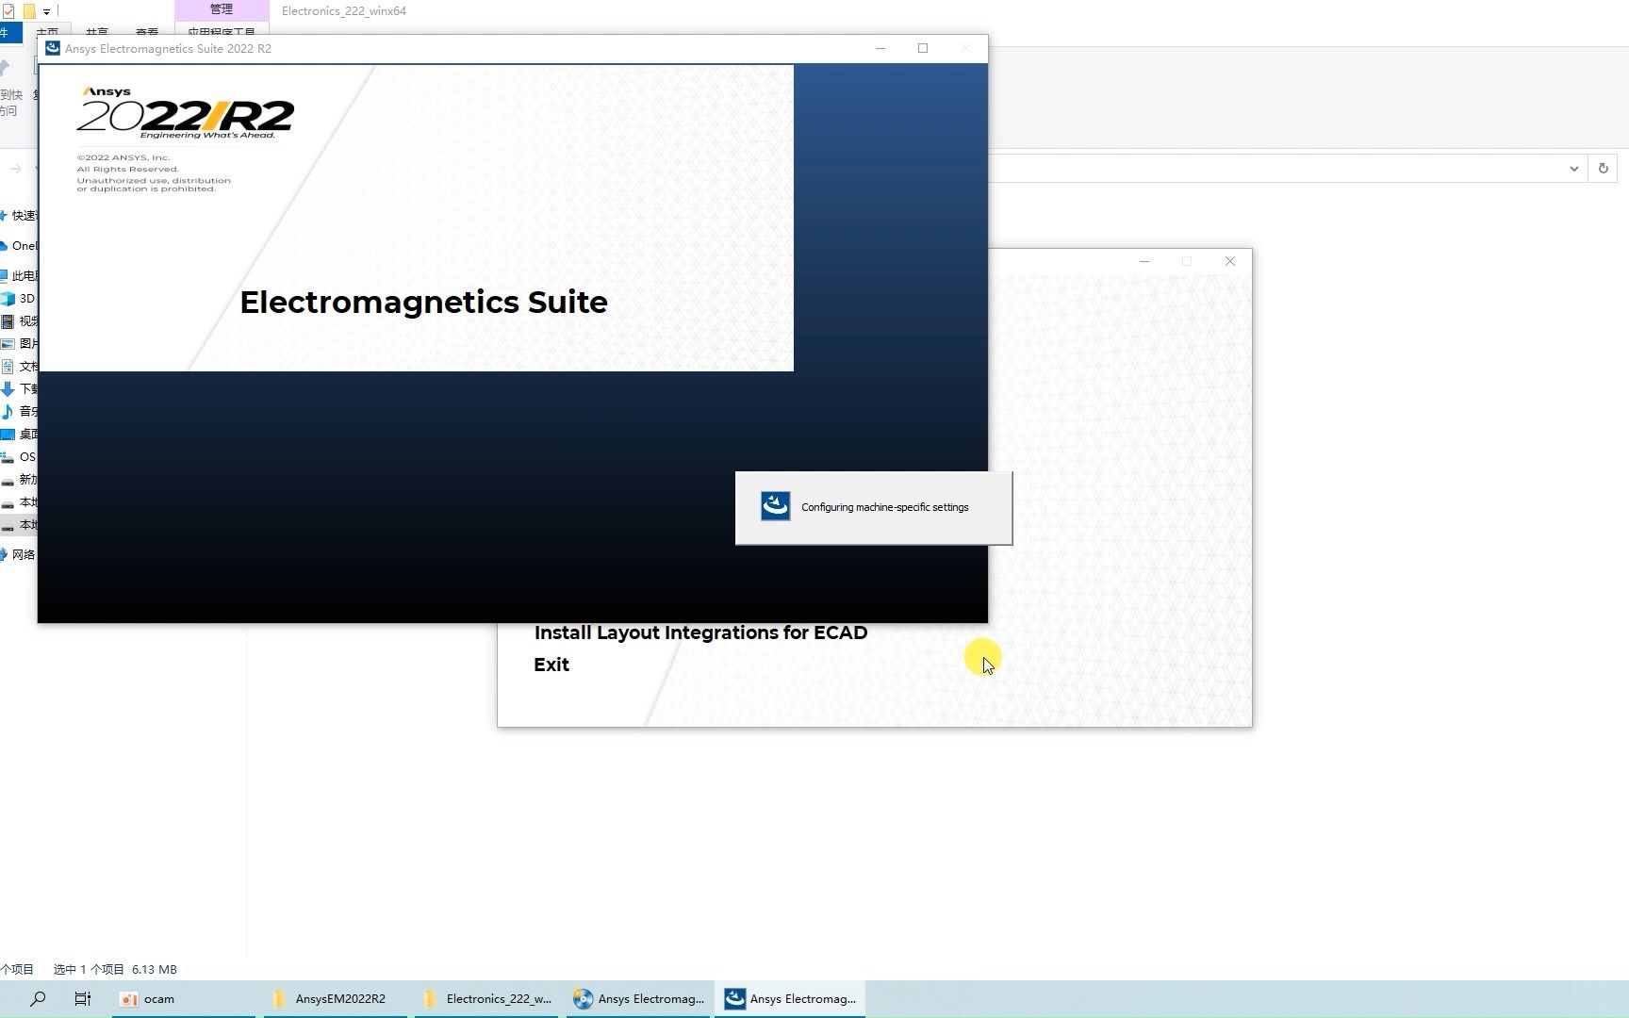The image size is (1629, 1018).
Task: Switch to the 管理 ribbon tab in Explorer
Action: (222, 9)
